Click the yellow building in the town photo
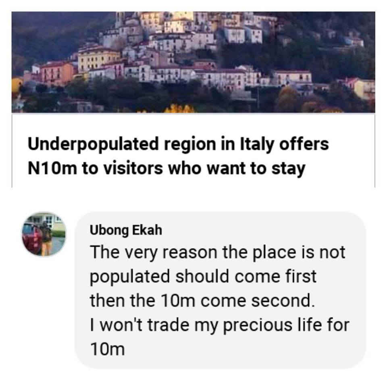The image size is (387, 387). [x=98, y=60]
